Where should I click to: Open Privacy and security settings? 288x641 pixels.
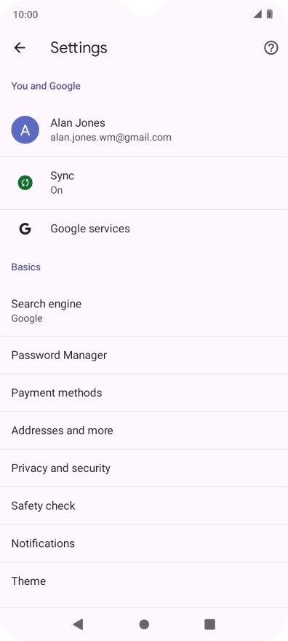click(144, 468)
